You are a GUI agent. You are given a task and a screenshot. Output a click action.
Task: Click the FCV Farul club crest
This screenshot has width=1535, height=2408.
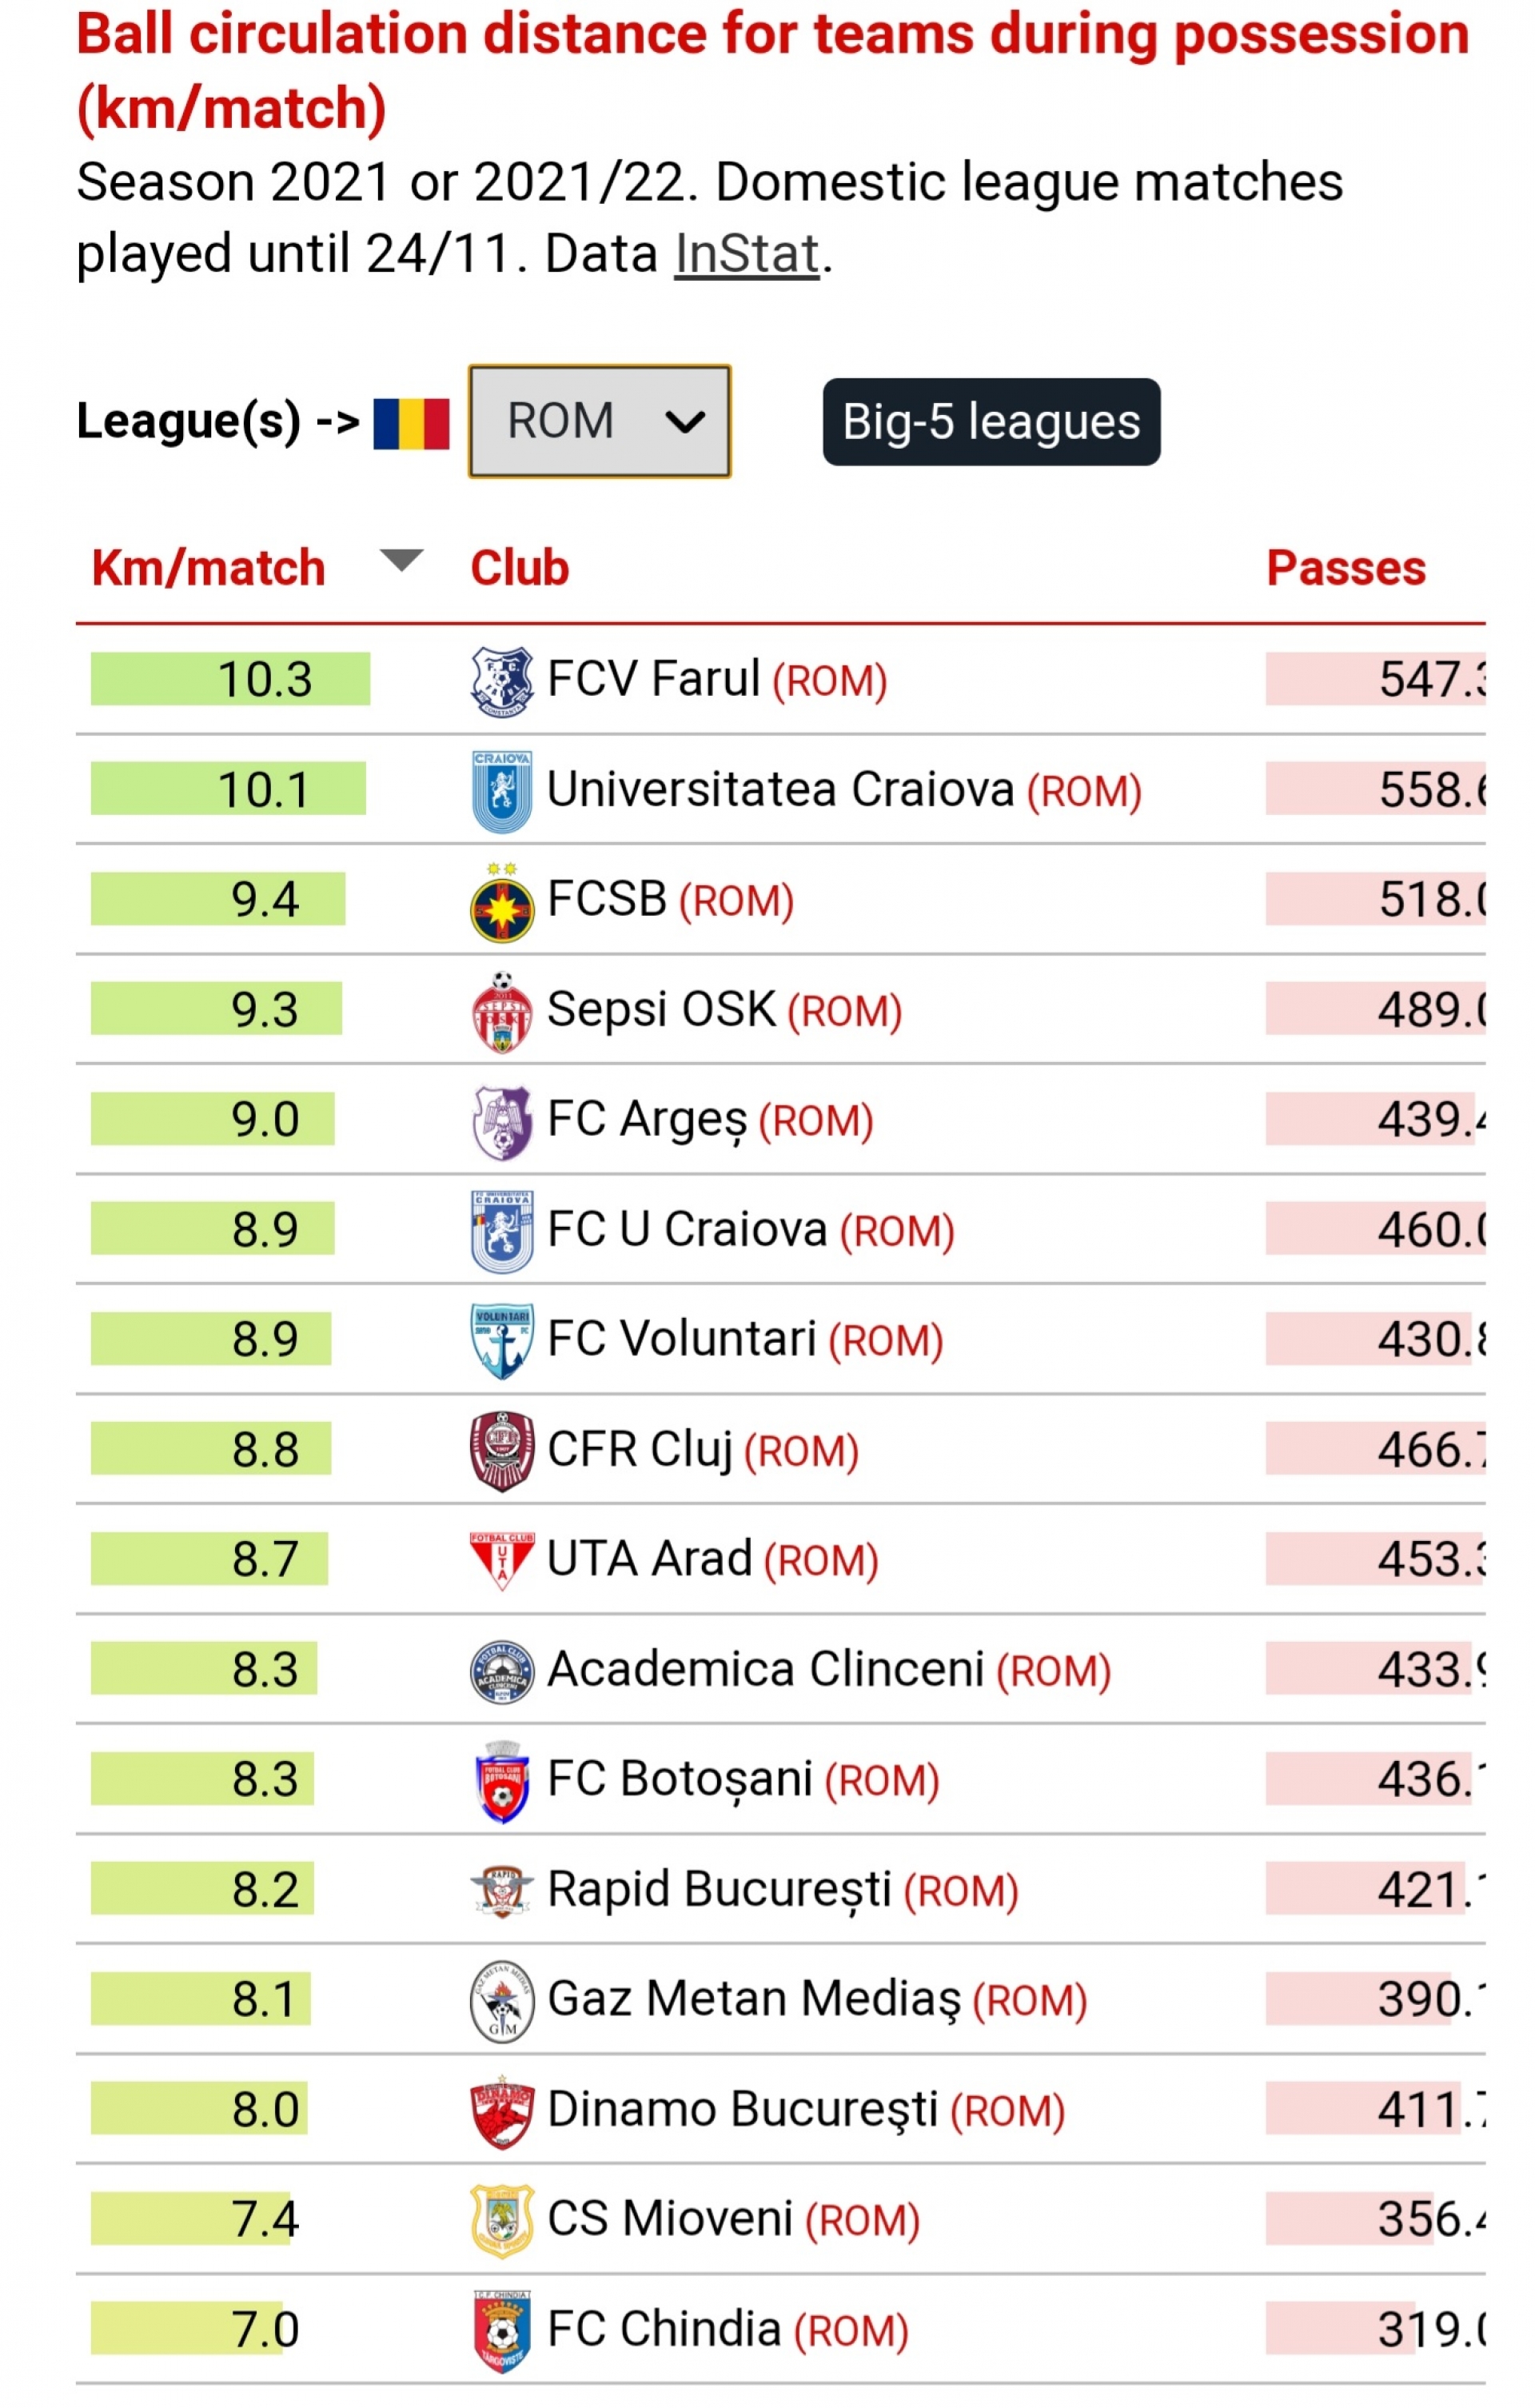coord(501,681)
